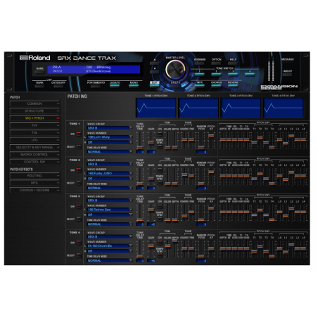Click the Roland logo
Screen dimensions: 318x318
click(35, 58)
